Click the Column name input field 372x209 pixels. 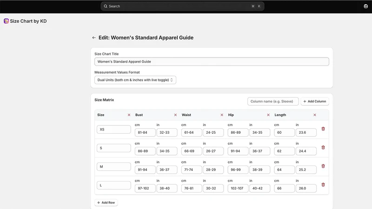[x=273, y=101]
